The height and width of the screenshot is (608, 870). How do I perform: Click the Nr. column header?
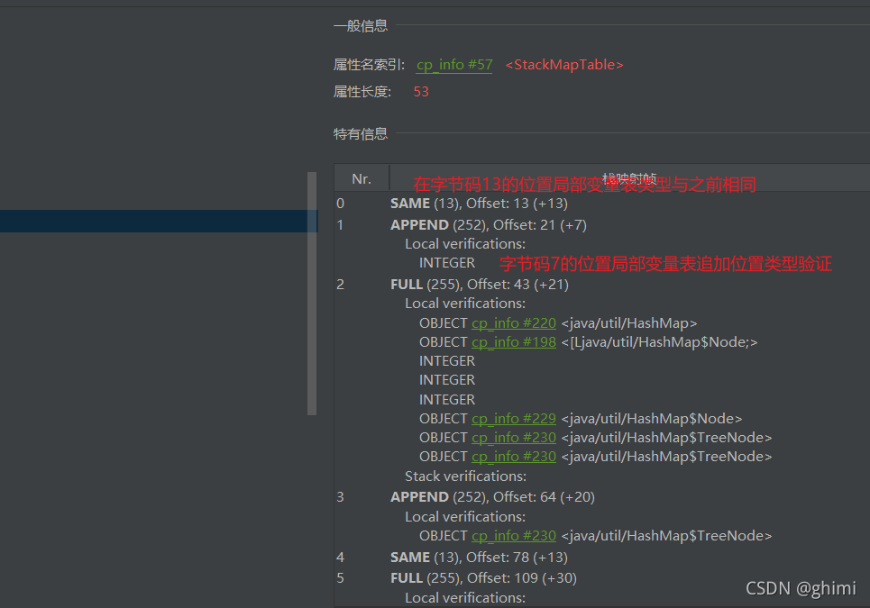point(361,177)
